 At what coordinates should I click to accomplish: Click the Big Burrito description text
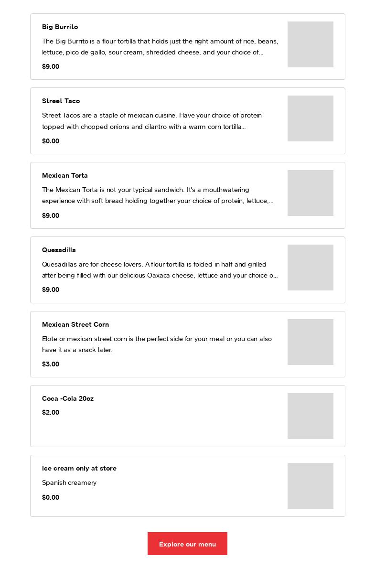pos(160,47)
